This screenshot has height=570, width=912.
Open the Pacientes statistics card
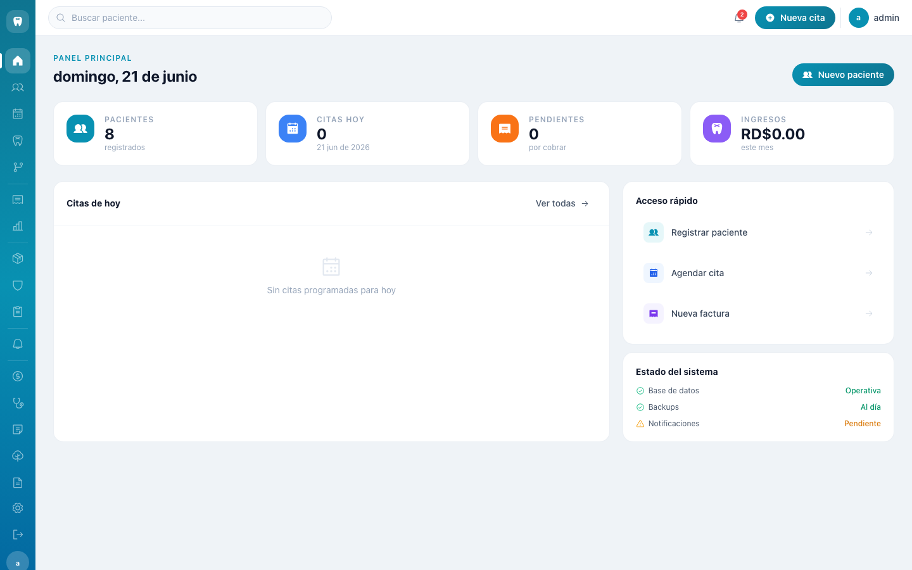point(156,134)
